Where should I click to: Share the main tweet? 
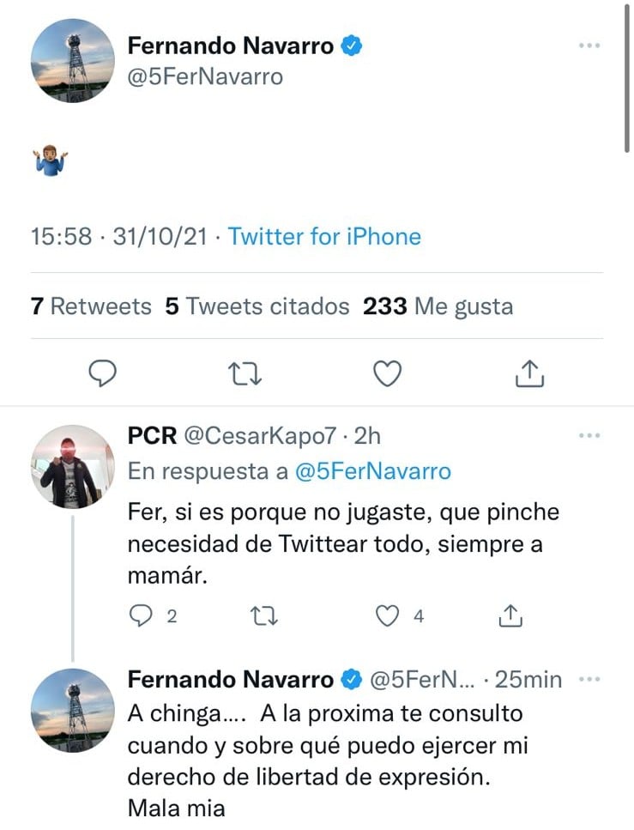tap(530, 373)
